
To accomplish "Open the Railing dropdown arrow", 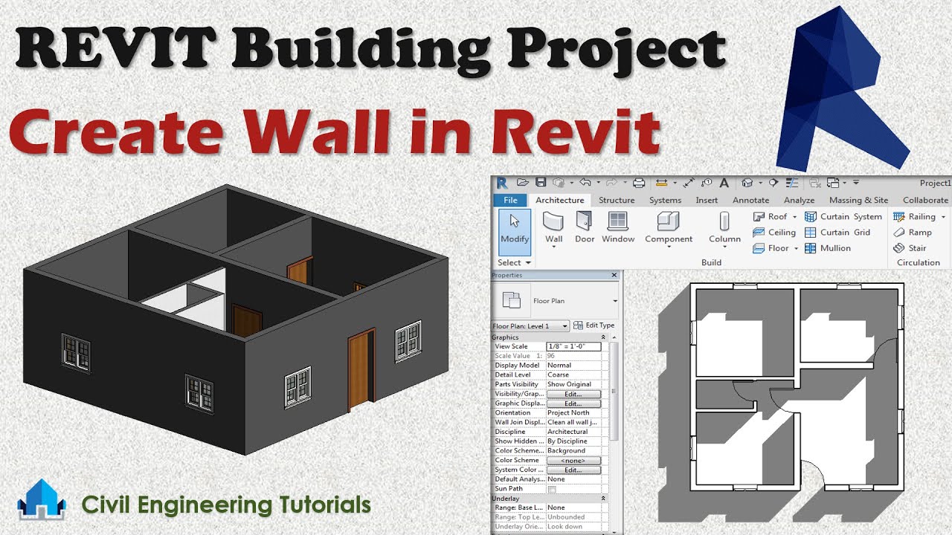I will 943,217.
